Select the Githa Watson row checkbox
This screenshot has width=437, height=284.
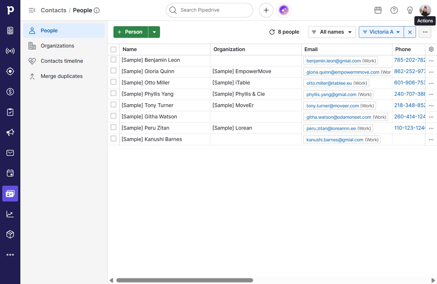[113, 116]
